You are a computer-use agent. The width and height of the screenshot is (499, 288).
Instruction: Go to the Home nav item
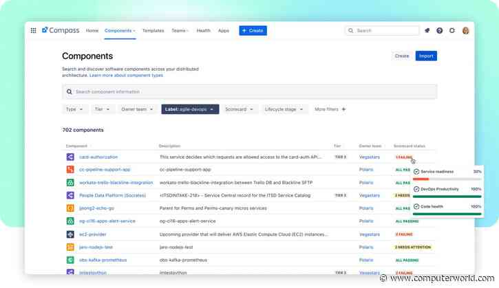[x=92, y=31]
